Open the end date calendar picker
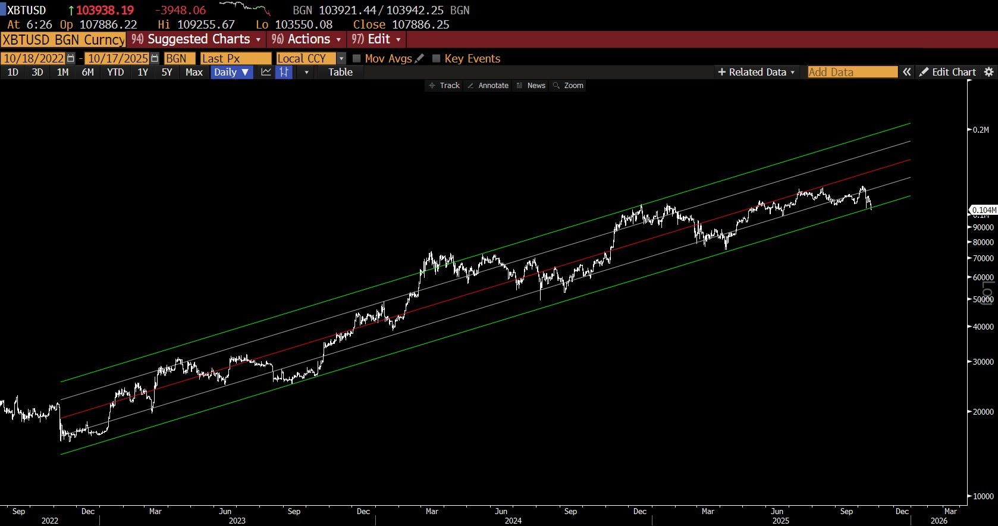The height and width of the screenshot is (526, 998). click(155, 58)
